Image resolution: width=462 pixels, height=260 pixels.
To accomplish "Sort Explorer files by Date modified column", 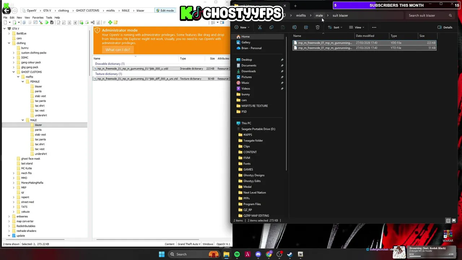I will pyautogui.click(x=365, y=36).
